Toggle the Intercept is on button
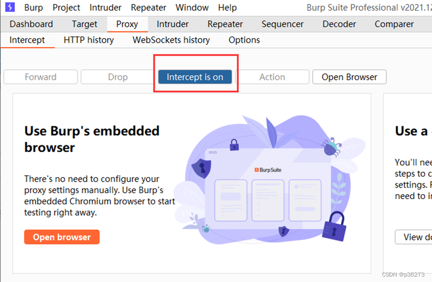The image size is (432, 282). tap(195, 77)
